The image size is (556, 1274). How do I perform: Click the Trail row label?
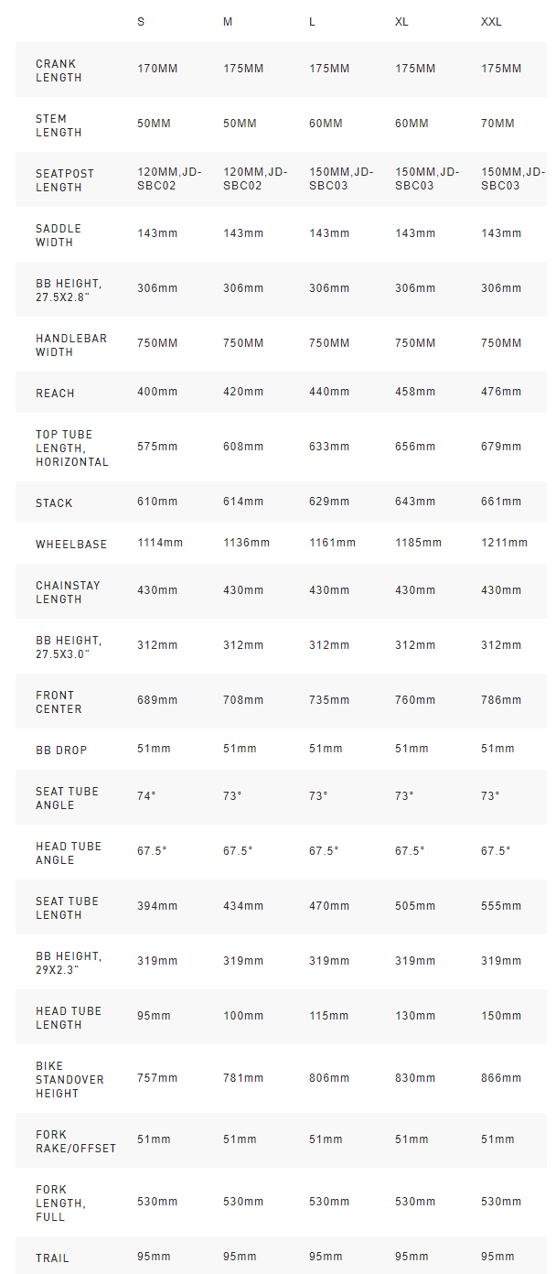pos(52,1258)
